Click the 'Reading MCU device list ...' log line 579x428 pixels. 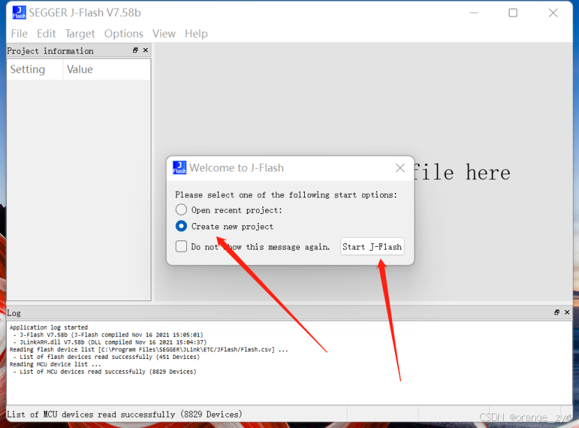click(x=55, y=364)
